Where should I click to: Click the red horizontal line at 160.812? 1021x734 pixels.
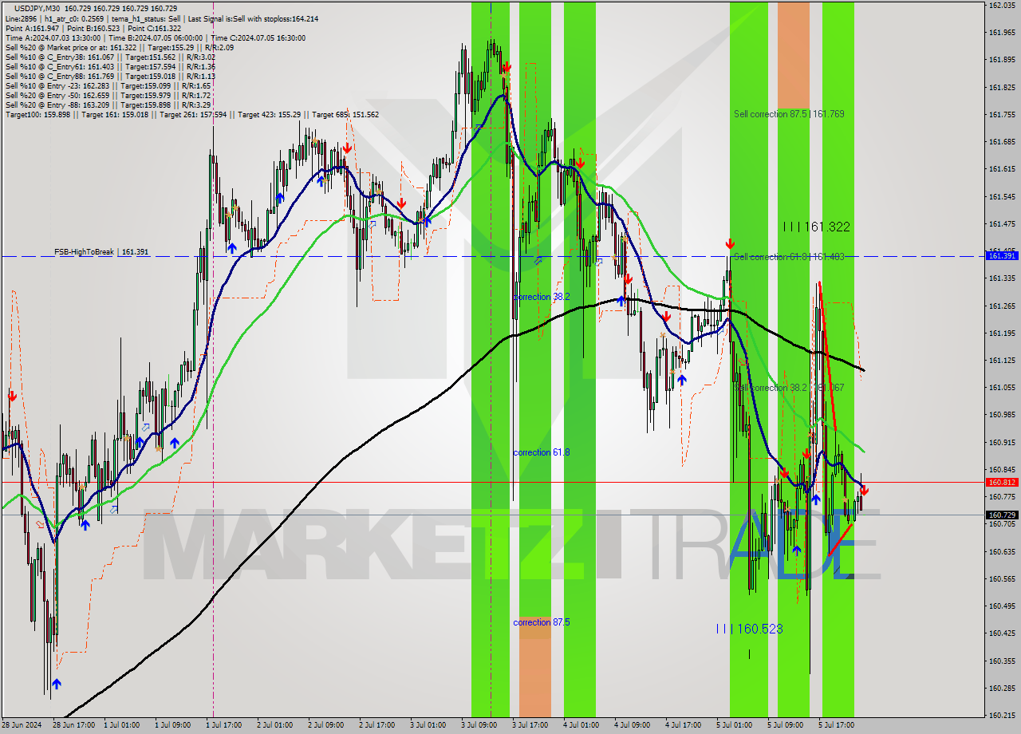(493, 482)
